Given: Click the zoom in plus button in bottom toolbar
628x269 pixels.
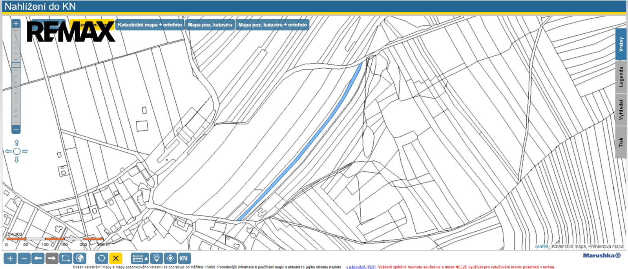Looking at the screenshot, I should [10, 258].
